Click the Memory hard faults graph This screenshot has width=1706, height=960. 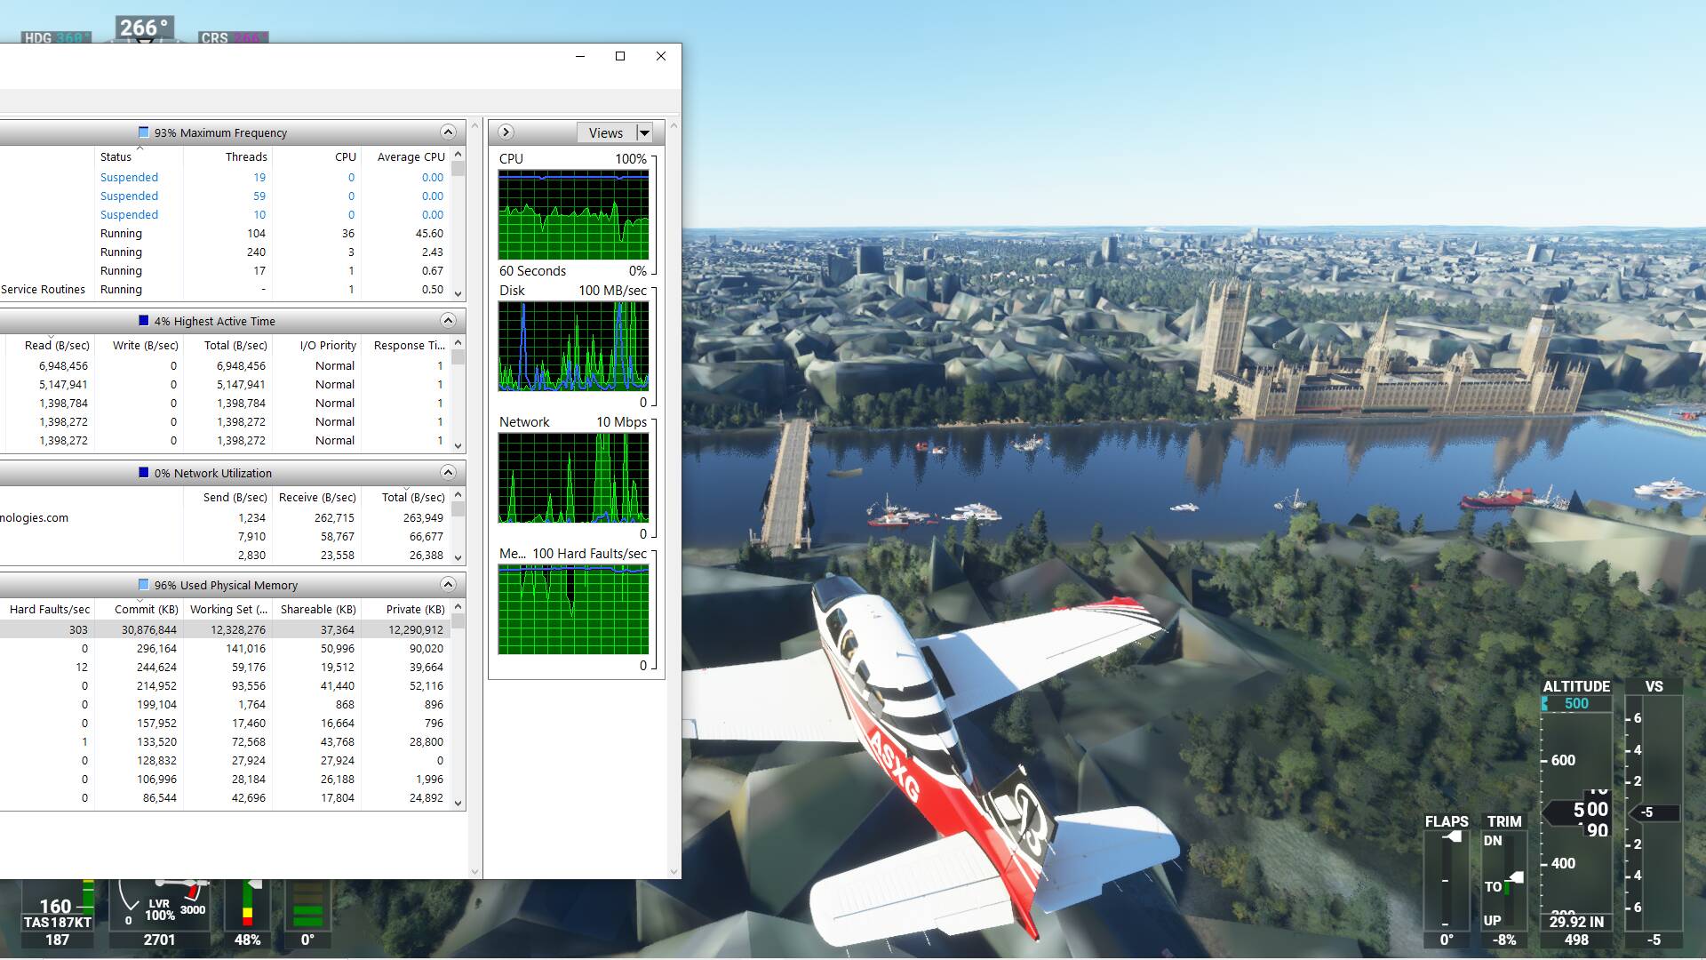(573, 610)
